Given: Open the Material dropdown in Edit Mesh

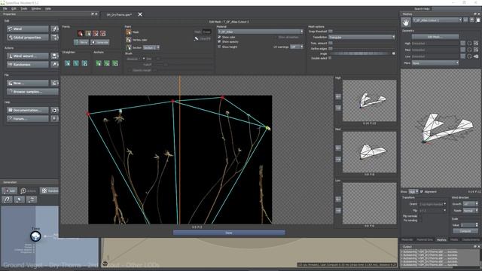Looking at the screenshot, I should click(261, 32).
